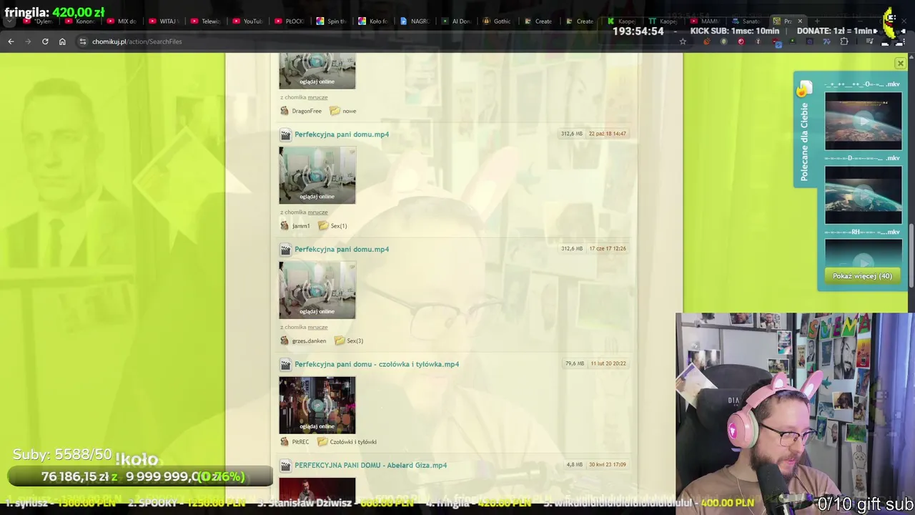Open Perfekcyjna pani domu.mp4 dated 22 paź 18
This screenshot has width=915, height=515.
(342, 134)
